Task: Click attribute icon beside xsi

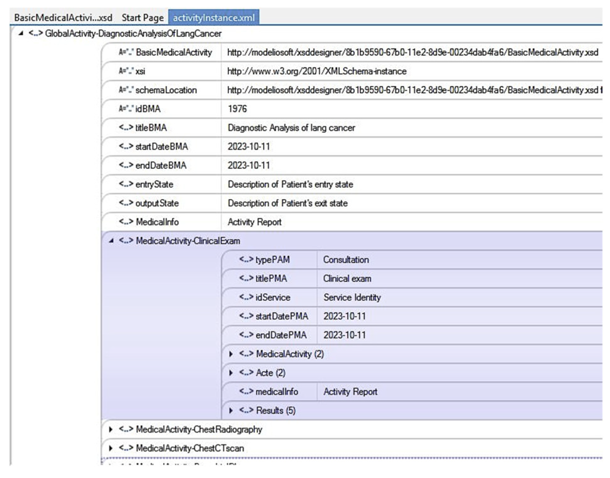Action: point(126,71)
